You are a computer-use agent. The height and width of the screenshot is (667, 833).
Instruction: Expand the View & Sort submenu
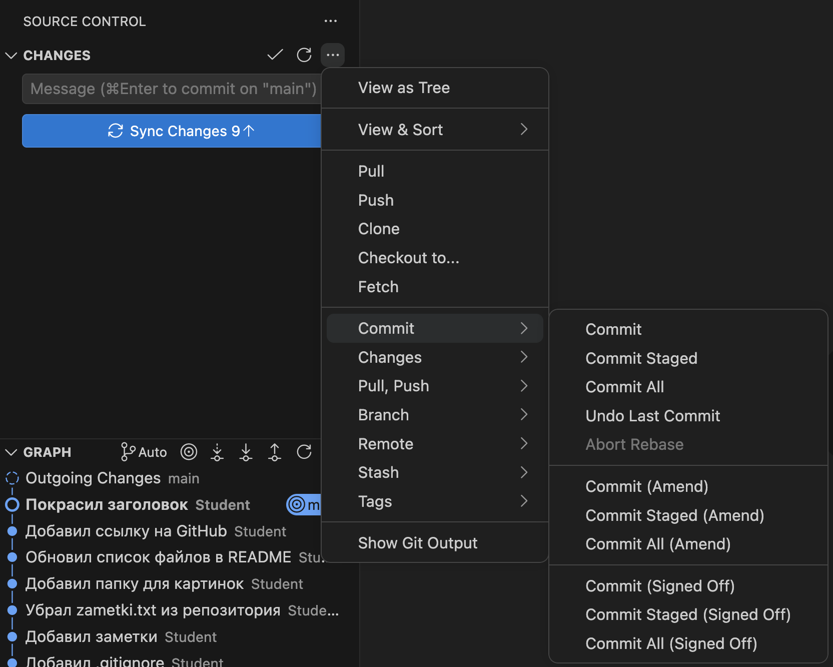tap(435, 130)
